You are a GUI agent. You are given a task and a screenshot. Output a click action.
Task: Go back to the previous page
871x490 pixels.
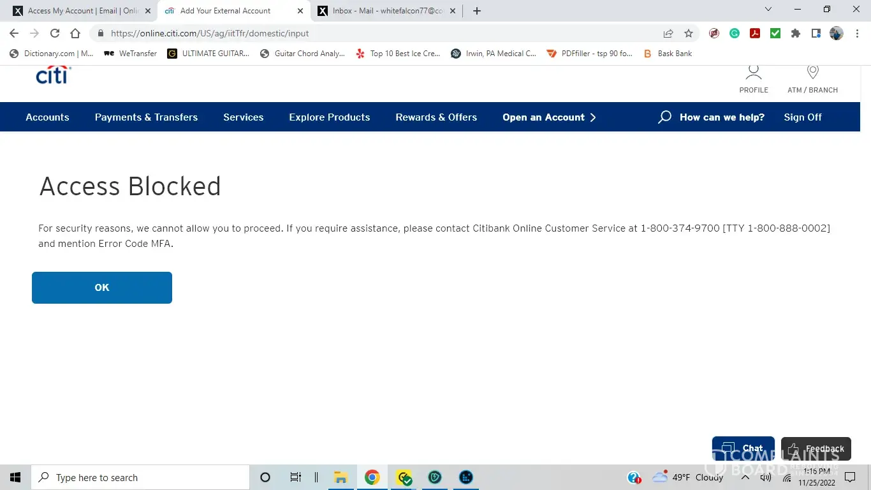pyautogui.click(x=14, y=33)
